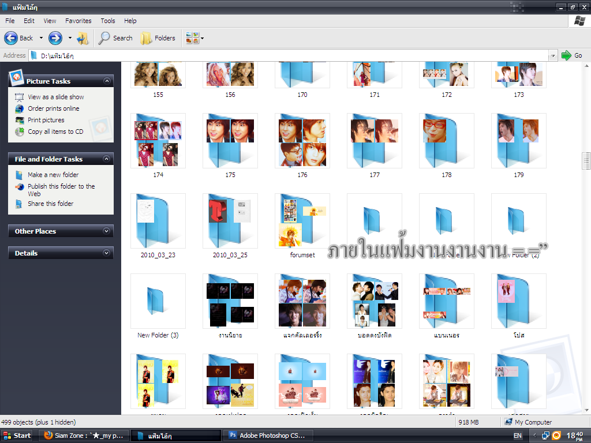Open the Forward history dropdown arrow
The image size is (591, 443).
click(70, 38)
